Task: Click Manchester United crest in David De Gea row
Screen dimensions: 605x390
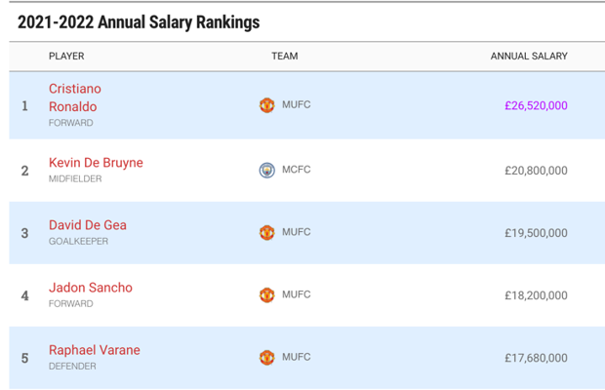Action: click(266, 233)
